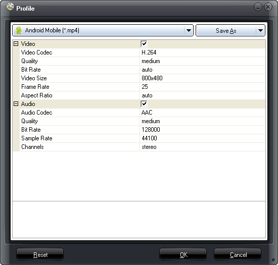Viewport: 278px width, 265px height.
Task: Select the Video Size 800x480 field
Action: [203, 78]
